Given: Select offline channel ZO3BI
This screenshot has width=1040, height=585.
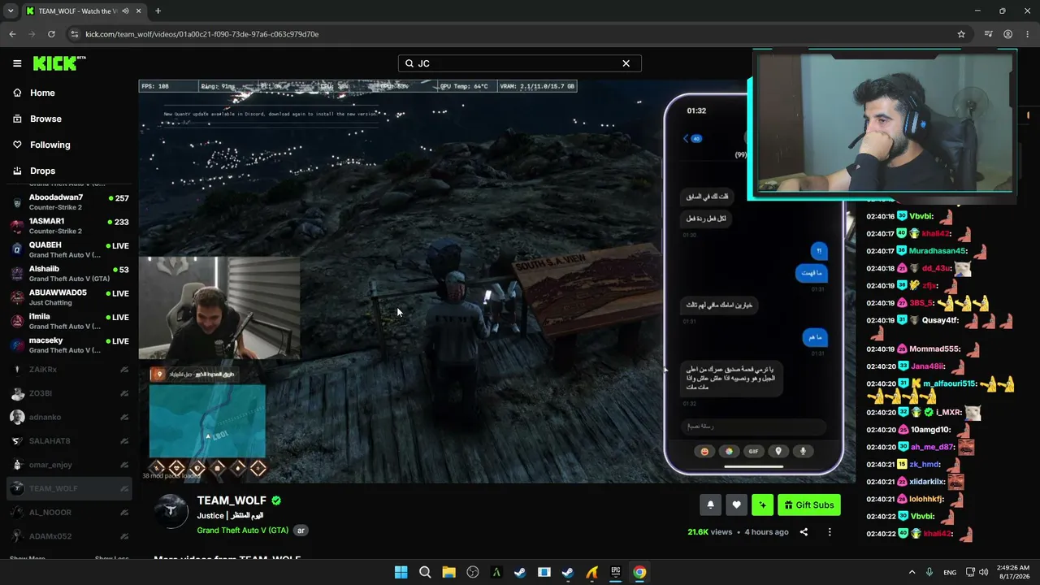Looking at the screenshot, I should pos(69,393).
